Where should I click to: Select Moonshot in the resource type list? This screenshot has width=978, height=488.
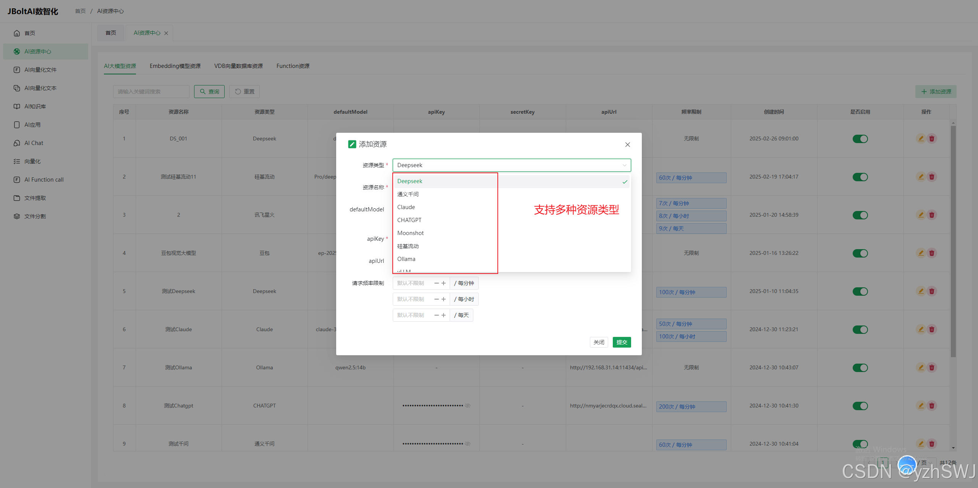pyautogui.click(x=410, y=233)
